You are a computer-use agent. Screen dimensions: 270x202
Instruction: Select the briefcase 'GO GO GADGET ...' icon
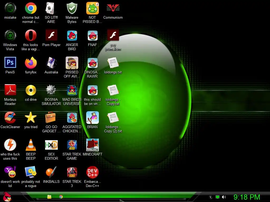coord(51,118)
